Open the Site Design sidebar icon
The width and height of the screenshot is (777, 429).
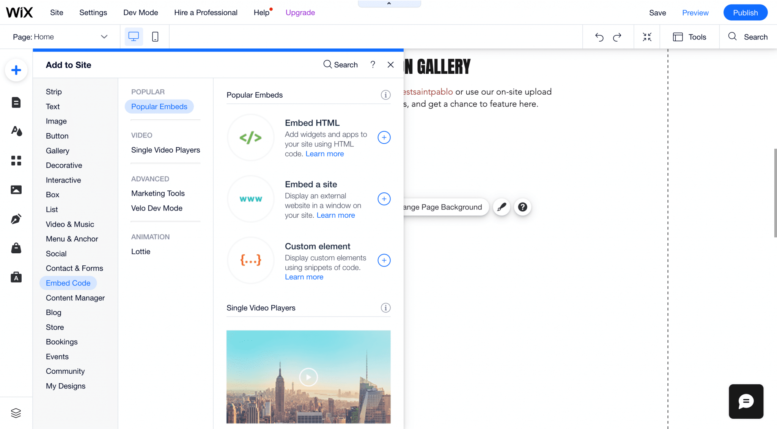(x=16, y=131)
